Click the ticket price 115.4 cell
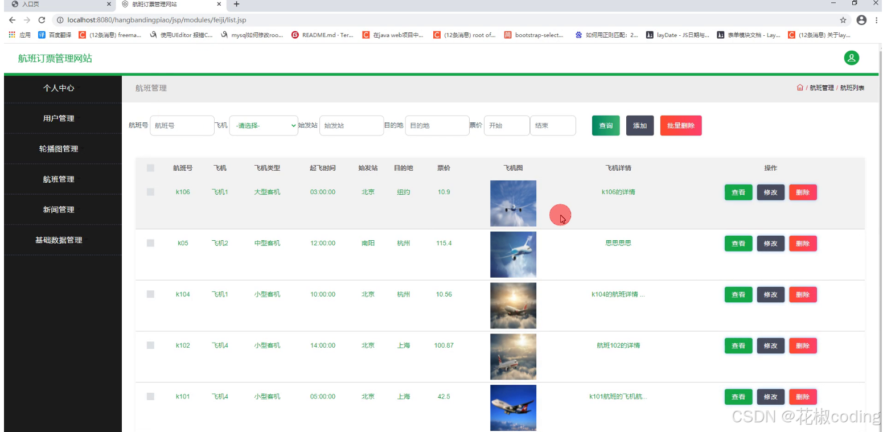The width and height of the screenshot is (883, 432). pyautogui.click(x=443, y=243)
